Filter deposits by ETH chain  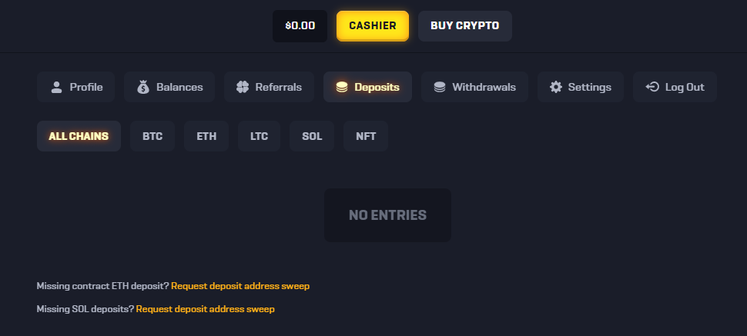[x=206, y=136]
